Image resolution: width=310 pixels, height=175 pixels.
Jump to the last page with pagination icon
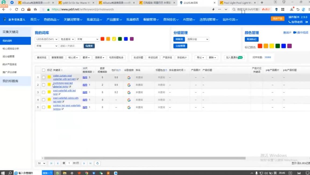pos(90,163)
